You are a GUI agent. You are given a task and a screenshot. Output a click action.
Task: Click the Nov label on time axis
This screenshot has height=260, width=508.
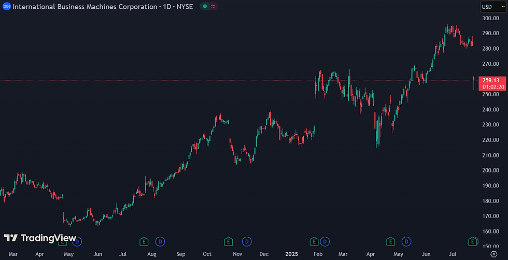click(237, 254)
